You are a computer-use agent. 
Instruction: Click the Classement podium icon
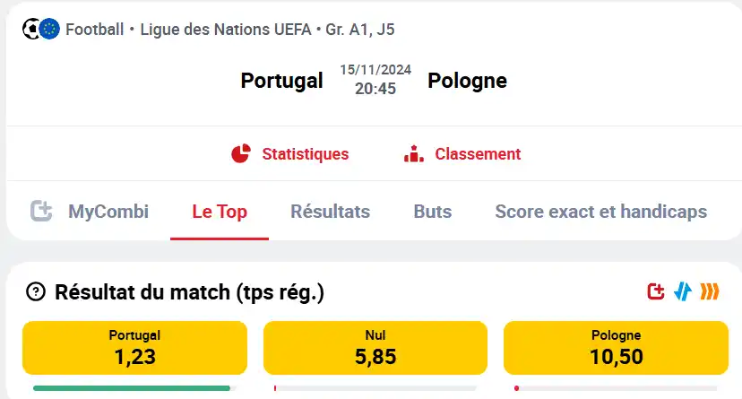pos(414,154)
